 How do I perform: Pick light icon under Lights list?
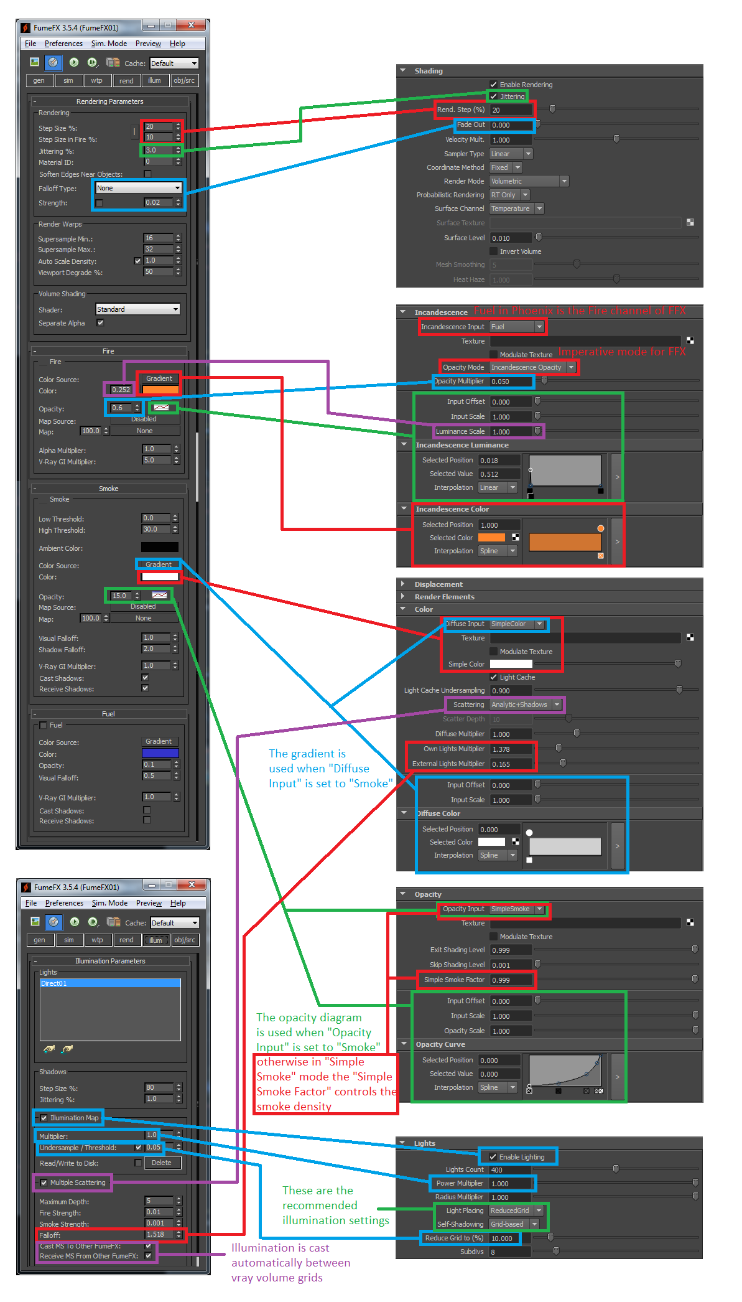pos(49,1049)
